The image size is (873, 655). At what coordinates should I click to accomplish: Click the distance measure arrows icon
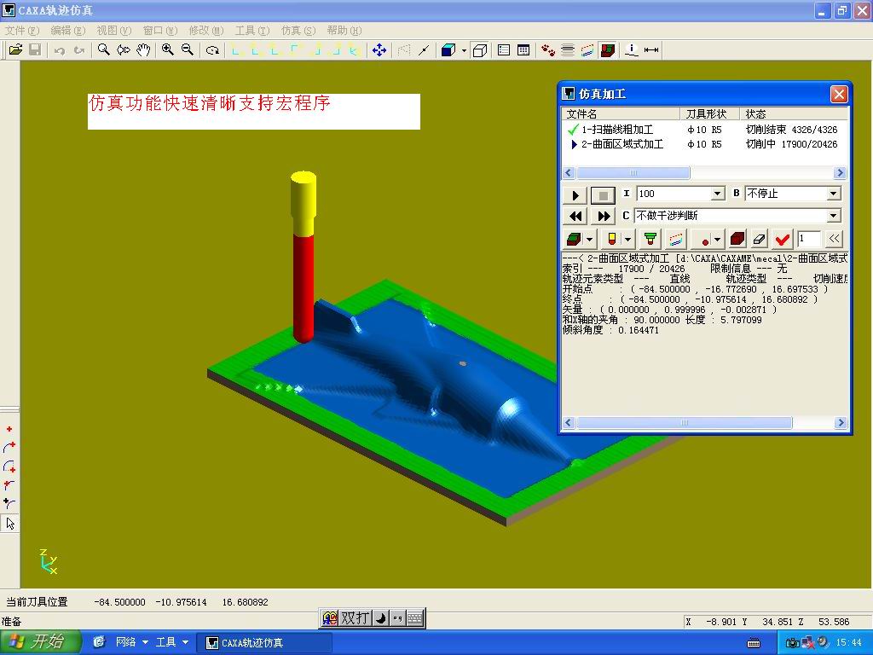coord(650,50)
